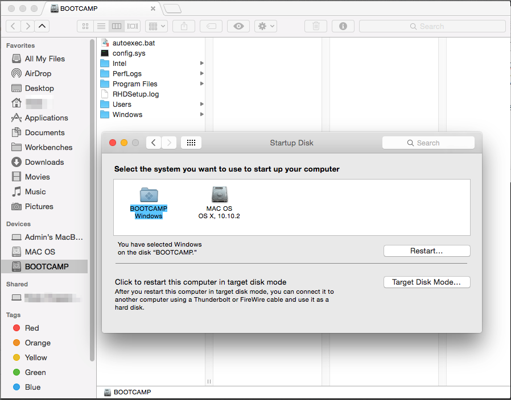The width and height of the screenshot is (511, 400).
Task: Select the BOOTCAMP Finder tab
Action: 101,9
